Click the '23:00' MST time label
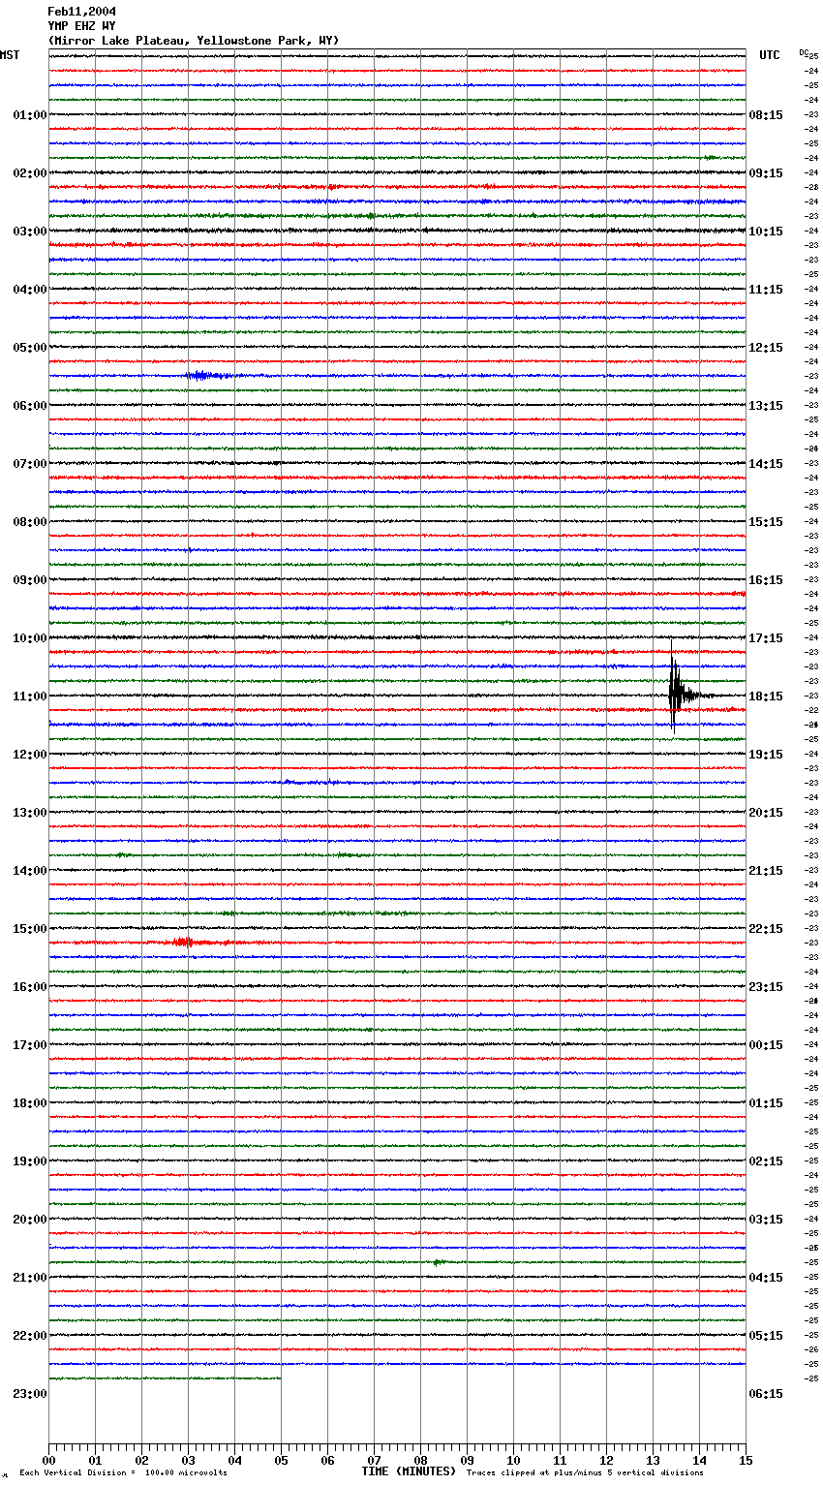This screenshot has width=823, height=1486. tap(30, 1394)
